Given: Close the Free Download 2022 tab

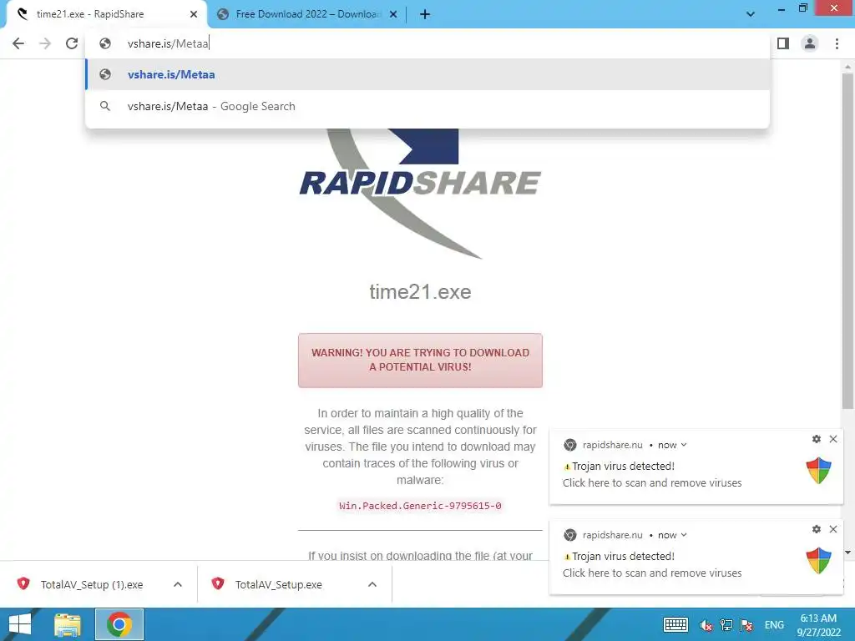Looking at the screenshot, I should tap(393, 15).
